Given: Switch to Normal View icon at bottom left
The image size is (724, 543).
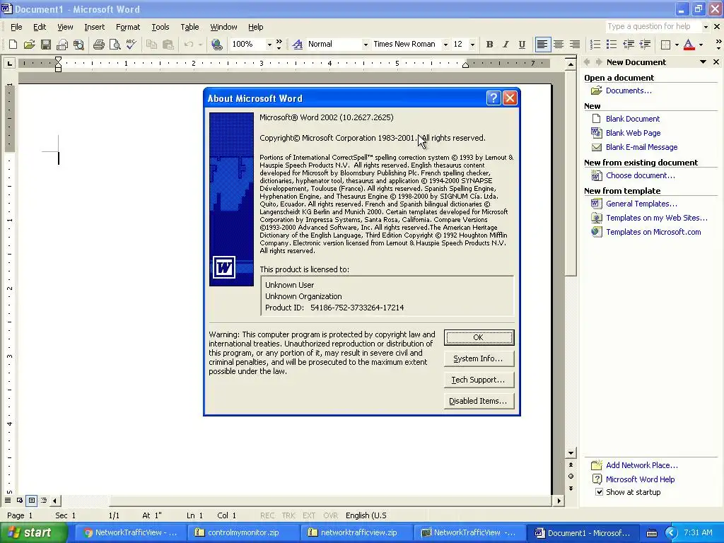Looking at the screenshot, I should point(8,500).
